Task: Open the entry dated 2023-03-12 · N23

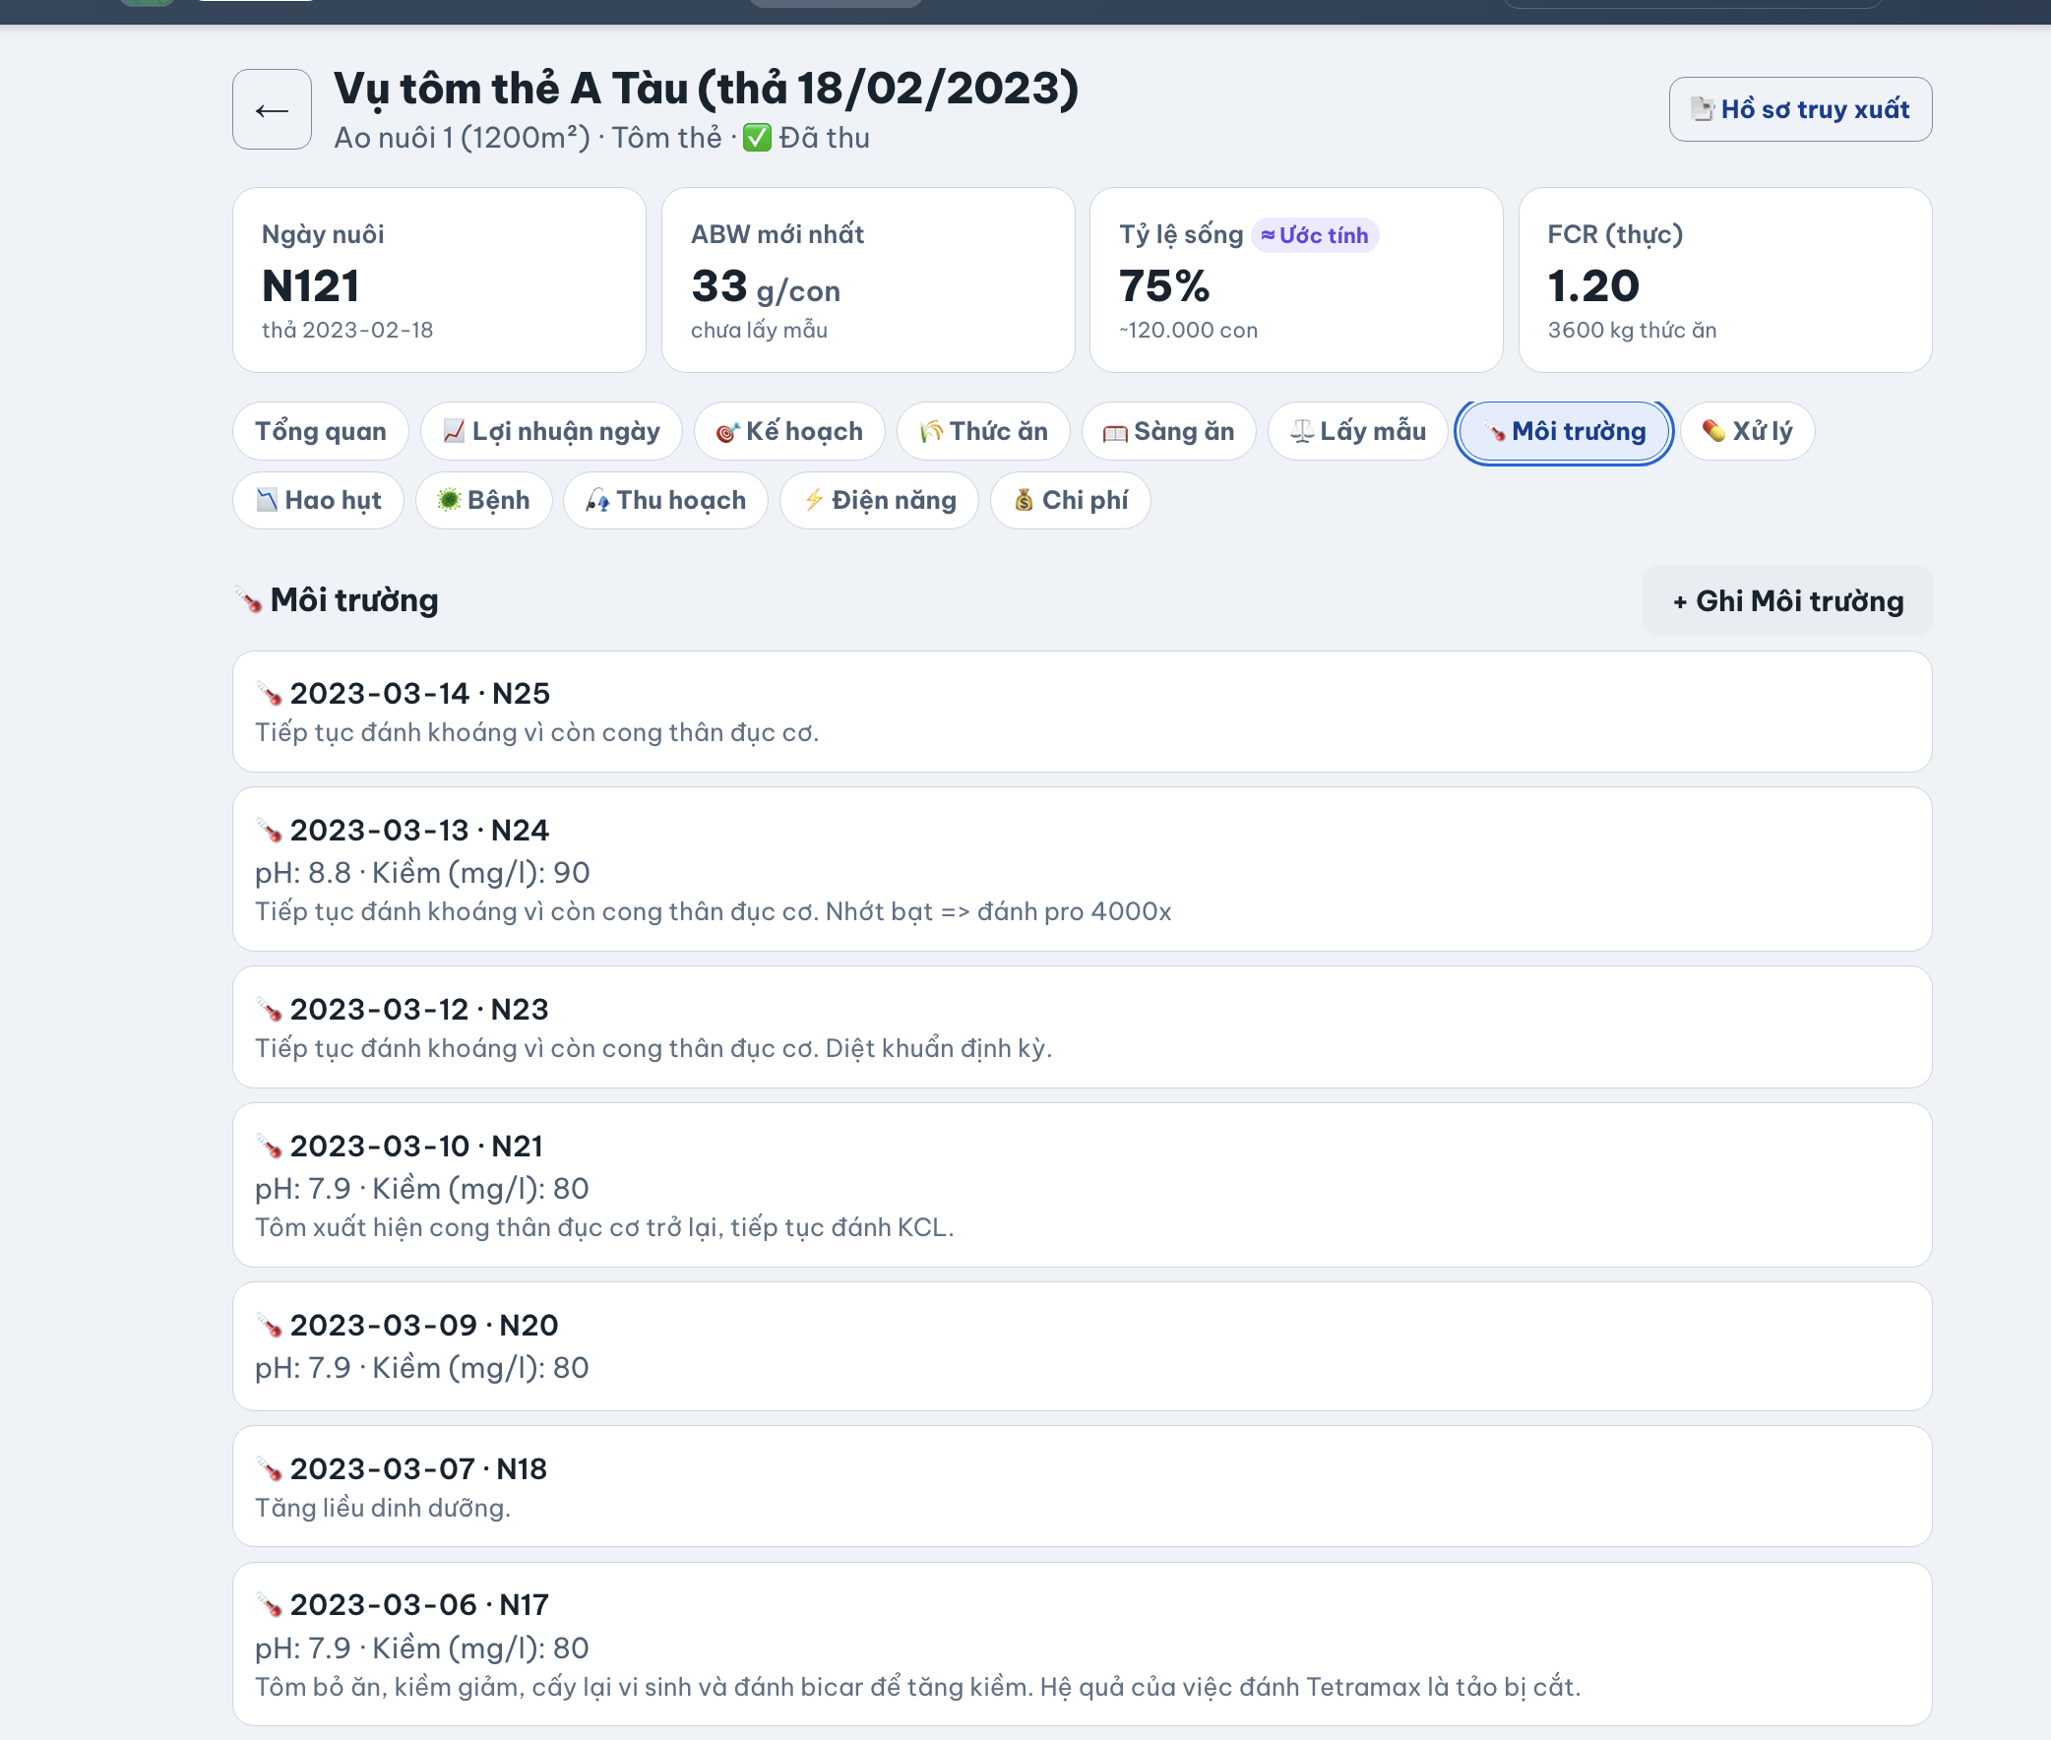Action: click(1083, 1026)
